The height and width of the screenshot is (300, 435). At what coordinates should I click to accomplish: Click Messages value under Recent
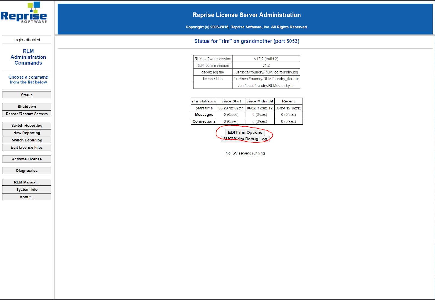[x=288, y=115]
